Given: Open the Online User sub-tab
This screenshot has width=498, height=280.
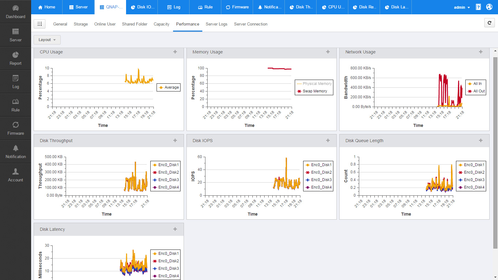Looking at the screenshot, I should tap(105, 24).
